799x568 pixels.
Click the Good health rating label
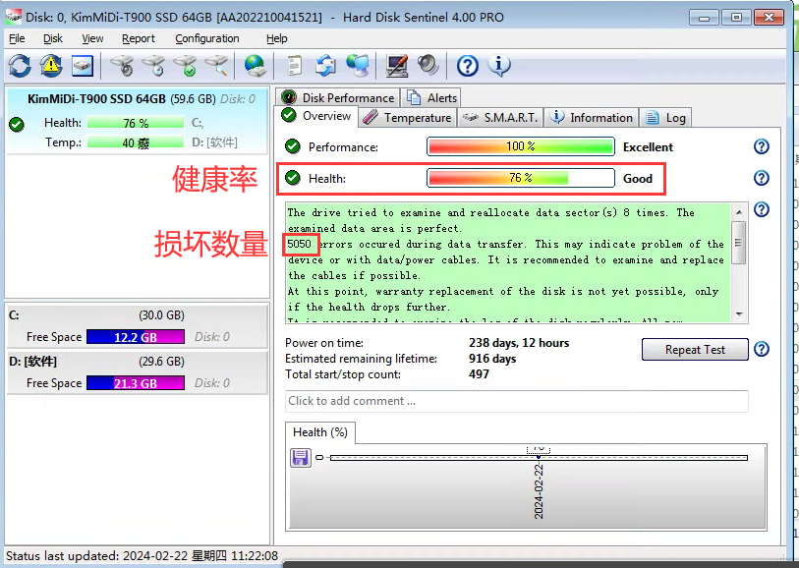point(638,178)
